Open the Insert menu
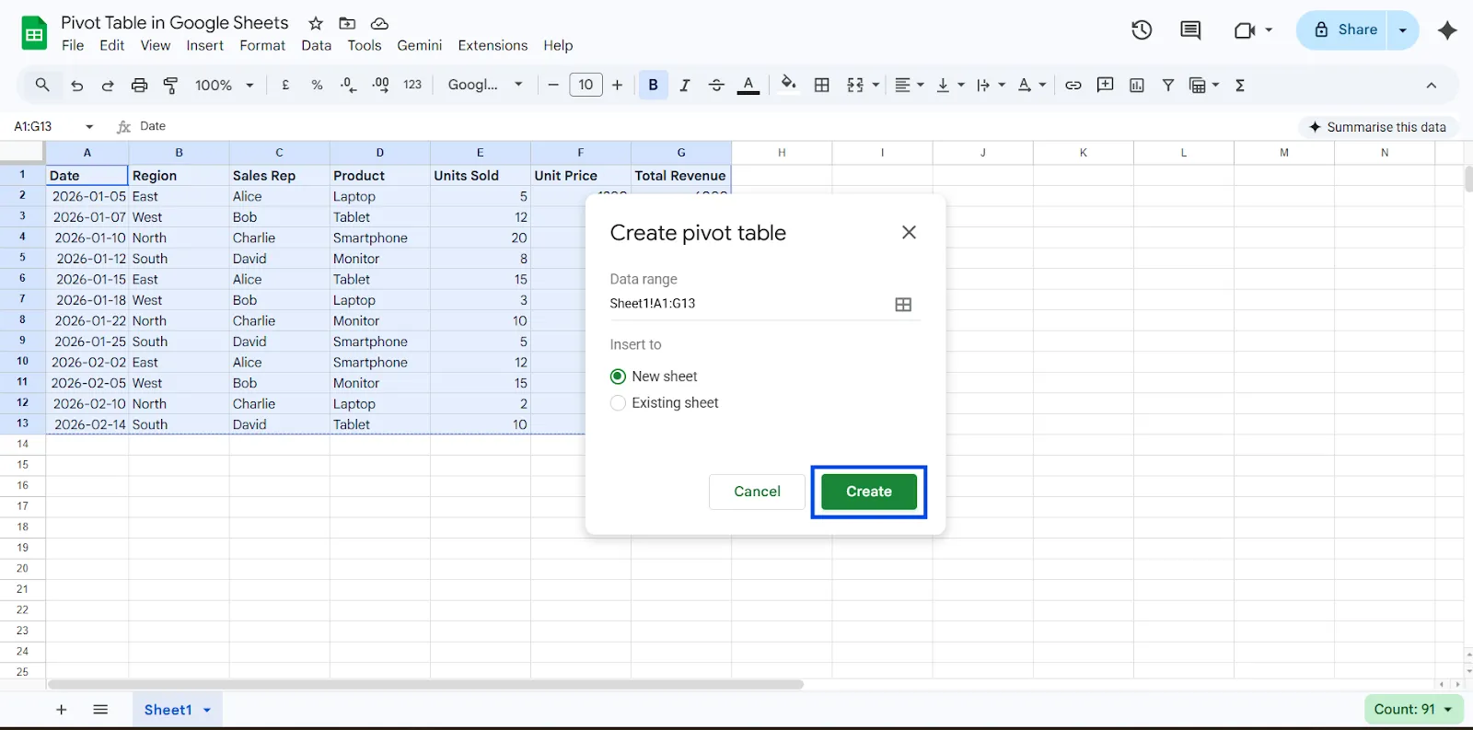 [x=204, y=45]
